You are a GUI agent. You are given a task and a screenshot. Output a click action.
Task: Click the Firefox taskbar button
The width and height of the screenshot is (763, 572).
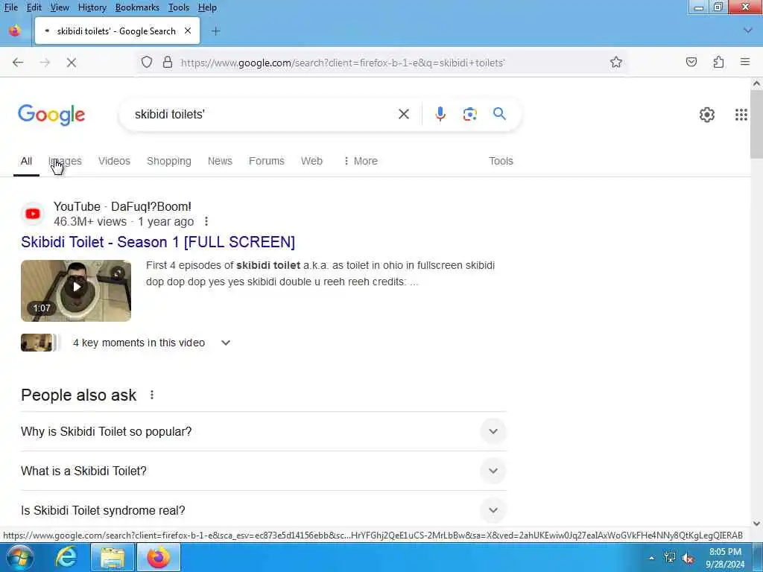point(159,557)
